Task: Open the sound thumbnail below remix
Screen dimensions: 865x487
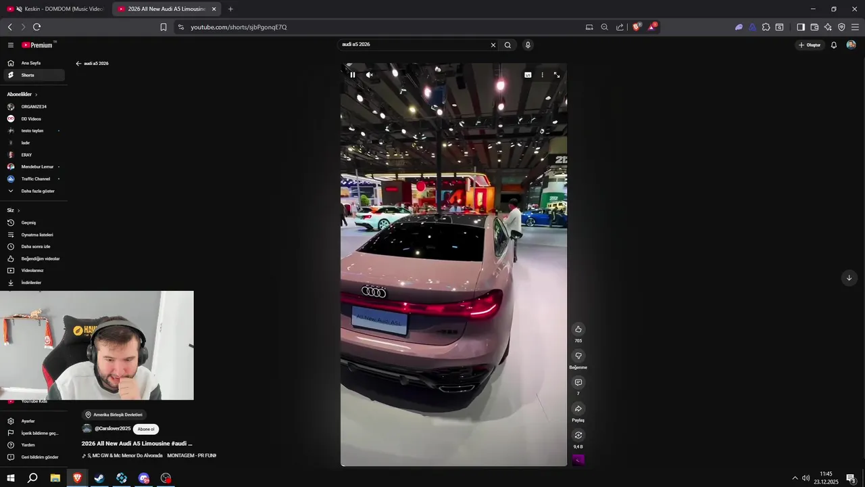Action: pos(578,460)
